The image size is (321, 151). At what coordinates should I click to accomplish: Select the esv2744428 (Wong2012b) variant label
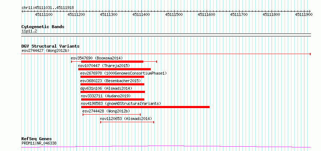(x=106, y=111)
